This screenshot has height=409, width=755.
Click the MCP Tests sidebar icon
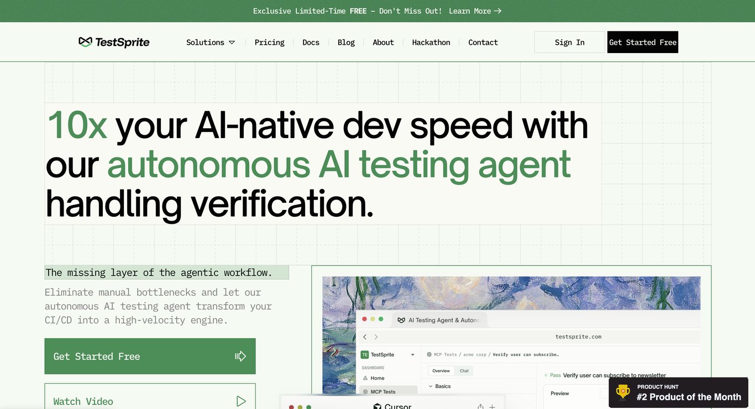[x=365, y=392]
